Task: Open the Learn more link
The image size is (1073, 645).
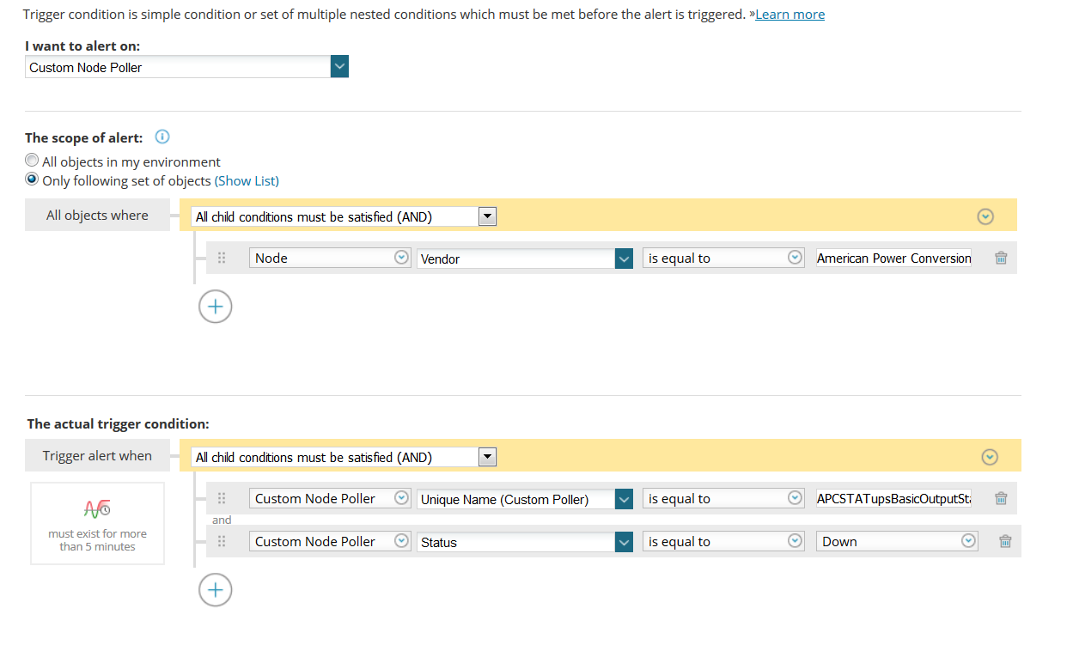Action: [x=790, y=15]
